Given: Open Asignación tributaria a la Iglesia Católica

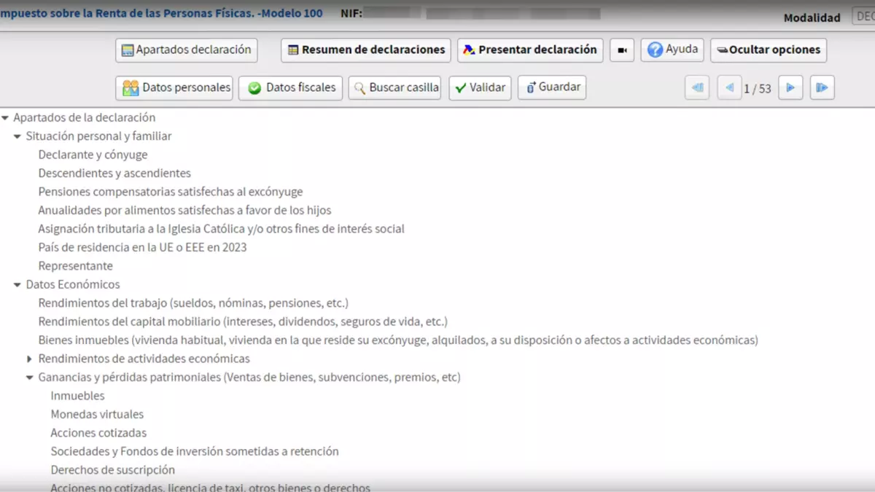Looking at the screenshot, I should (x=221, y=229).
